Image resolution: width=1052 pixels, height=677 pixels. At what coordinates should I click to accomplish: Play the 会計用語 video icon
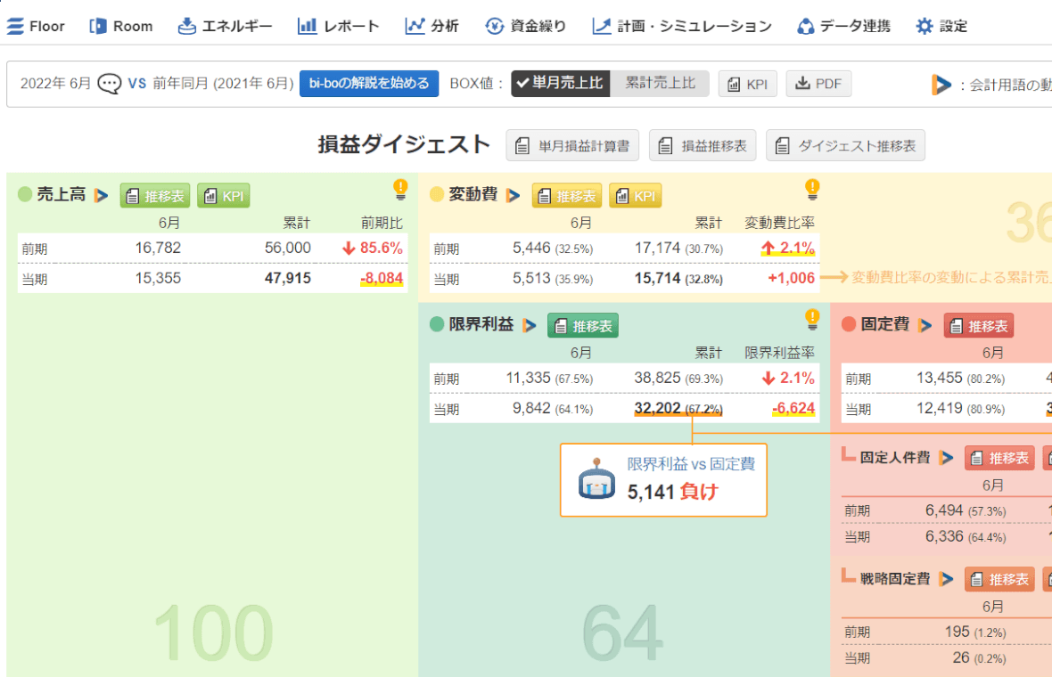941,85
